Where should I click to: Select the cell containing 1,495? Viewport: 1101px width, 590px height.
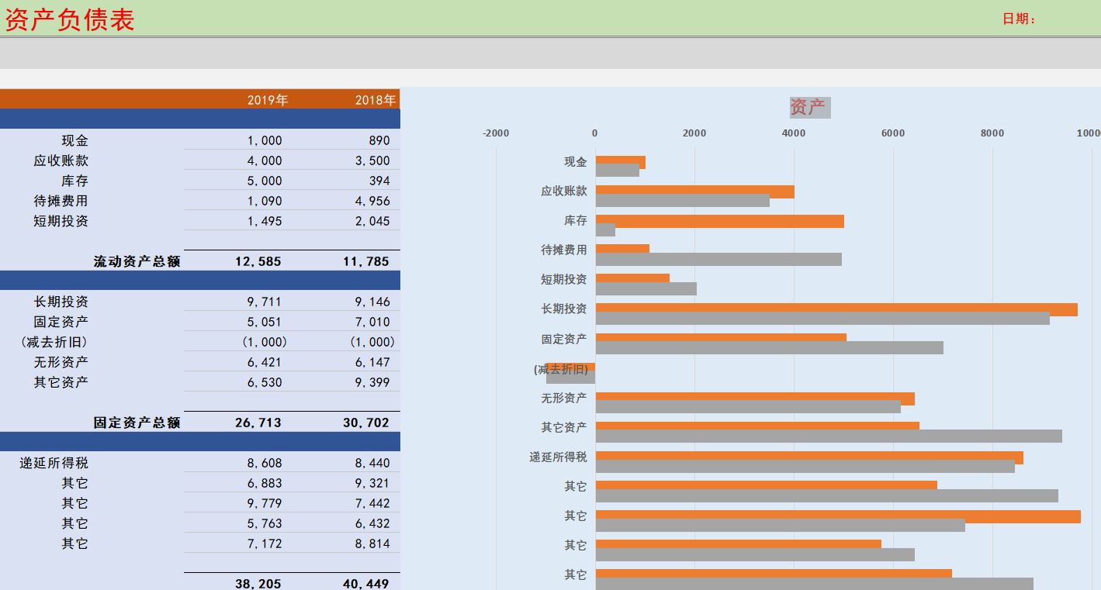click(265, 221)
